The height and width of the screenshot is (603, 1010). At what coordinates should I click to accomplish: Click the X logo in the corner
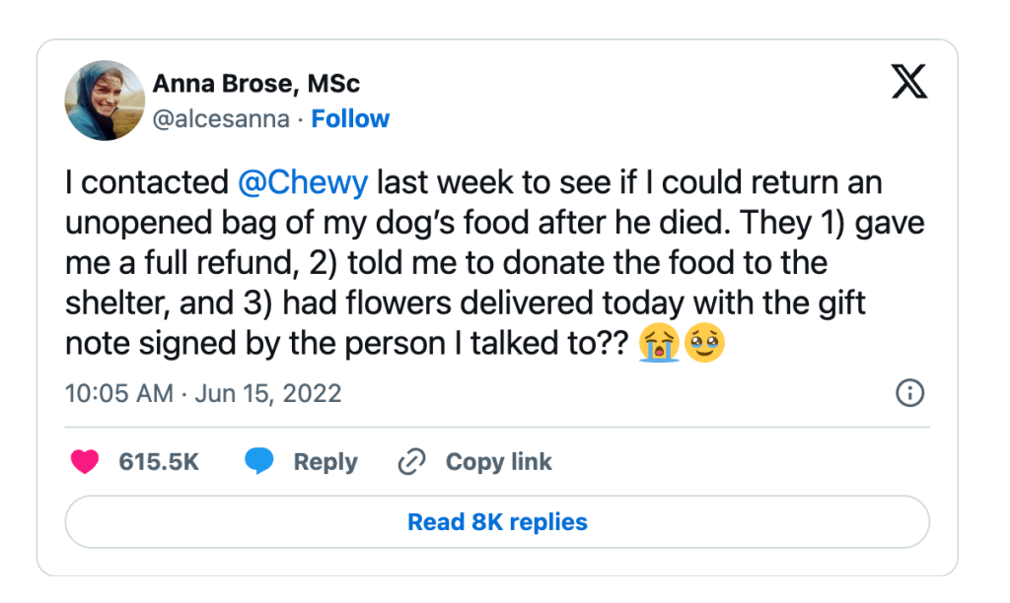pyautogui.click(x=907, y=83)
